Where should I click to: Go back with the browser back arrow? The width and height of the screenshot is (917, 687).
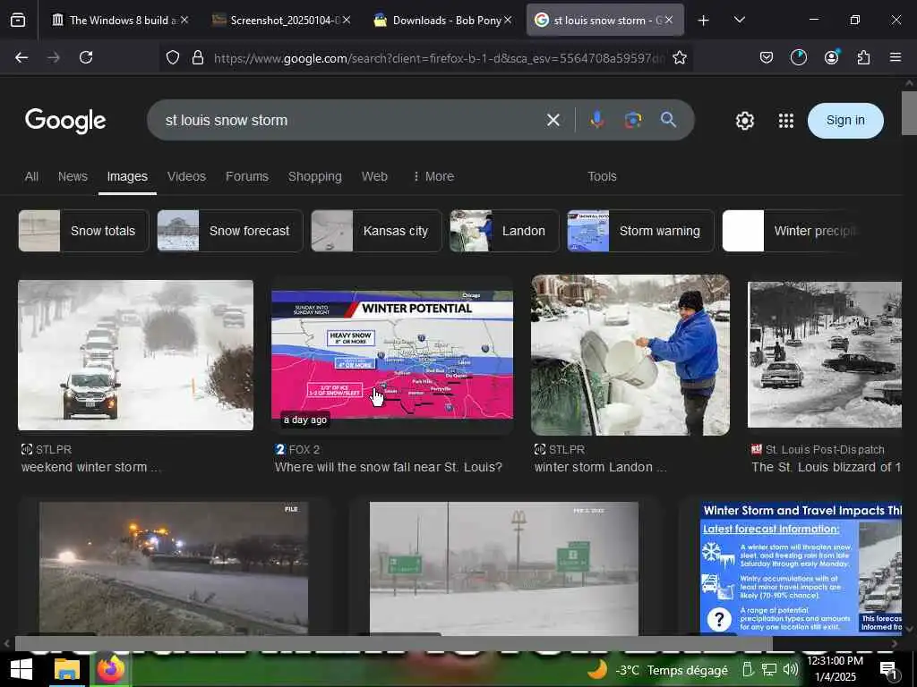click(21, 57)
